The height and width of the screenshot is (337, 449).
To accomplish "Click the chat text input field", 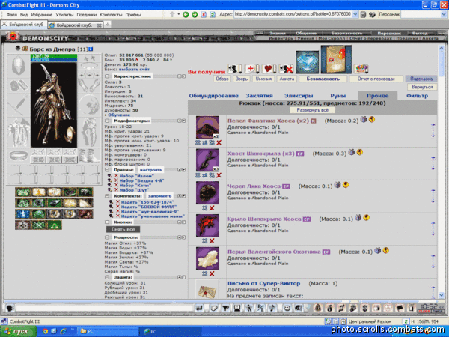I will coord(104,309).
